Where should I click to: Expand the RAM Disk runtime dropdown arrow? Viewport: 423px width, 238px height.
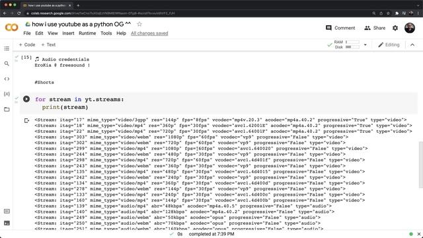pyautogui.click(x=365, y=44)
